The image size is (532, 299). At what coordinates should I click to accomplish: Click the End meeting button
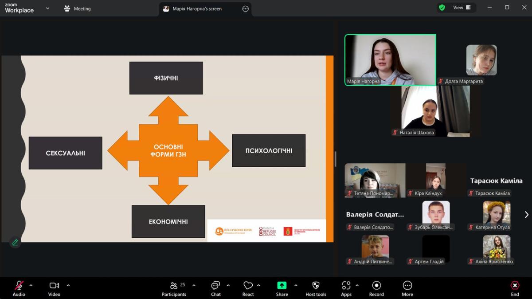(515, 288)
